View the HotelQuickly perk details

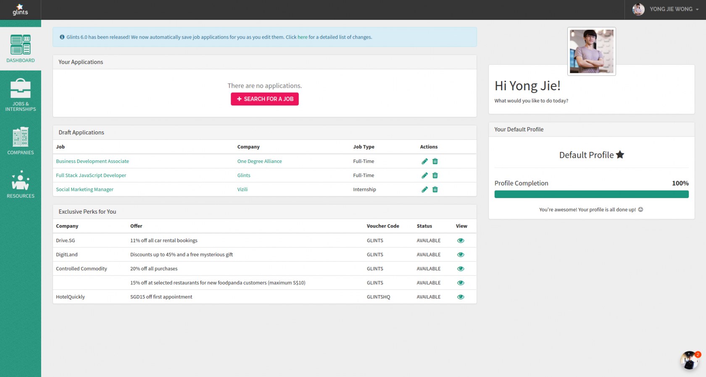pyautogui.click(x=461, y=297)
